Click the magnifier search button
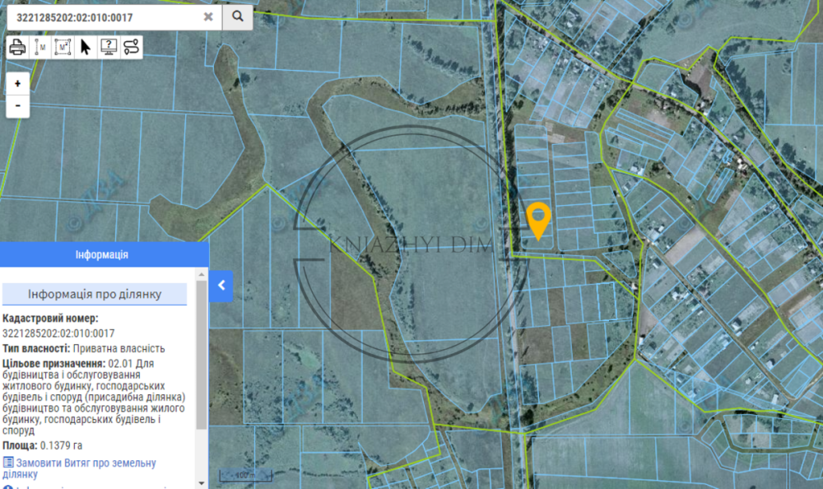 click(x=238, y=16)
